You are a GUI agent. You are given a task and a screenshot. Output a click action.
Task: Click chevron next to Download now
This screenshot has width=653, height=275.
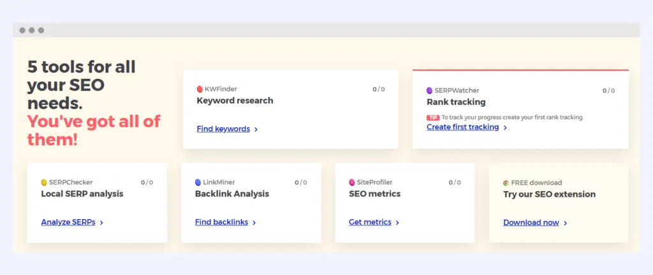point(565,223)
